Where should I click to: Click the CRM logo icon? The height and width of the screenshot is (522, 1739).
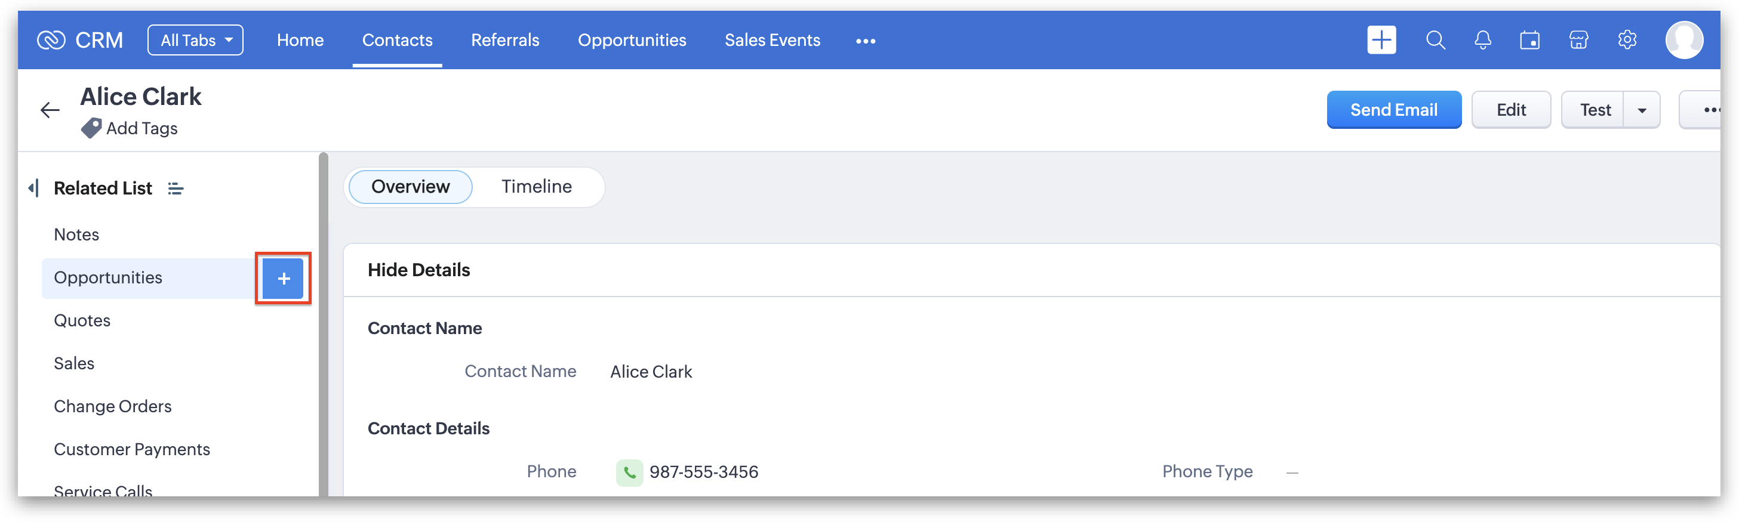(51, 41)
